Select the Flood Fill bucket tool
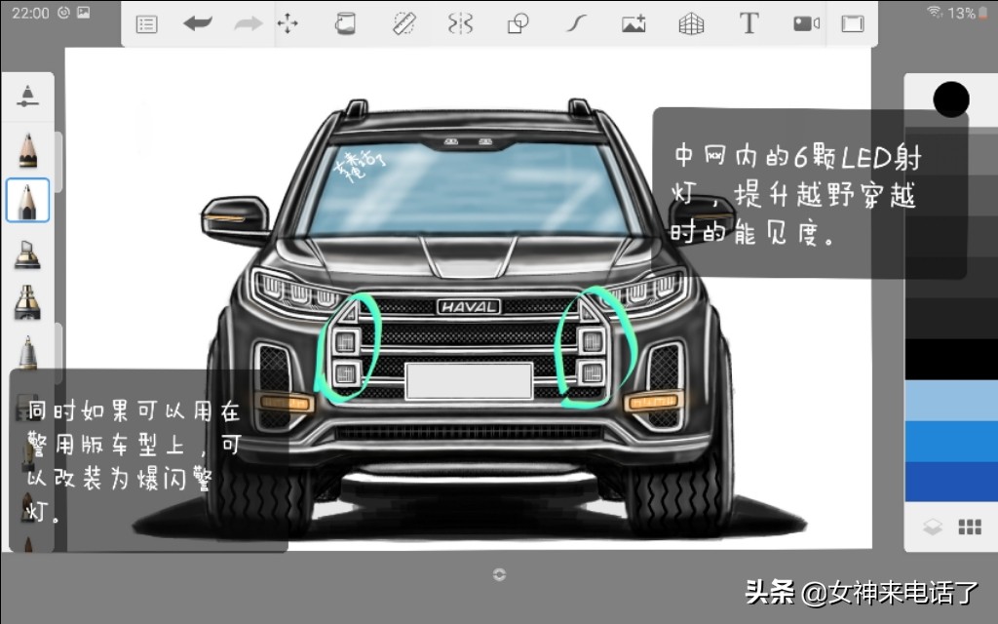This screenshot has height=624, width=998. click(345, 24)
